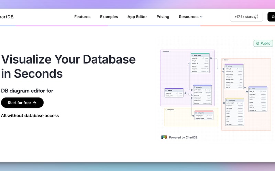Viewport: 275px width, 171px height.
Task: Open the Features nav item
Action: tap(82, 17)
